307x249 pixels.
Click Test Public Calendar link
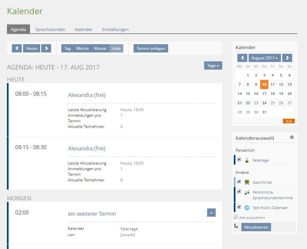(270, 208)
